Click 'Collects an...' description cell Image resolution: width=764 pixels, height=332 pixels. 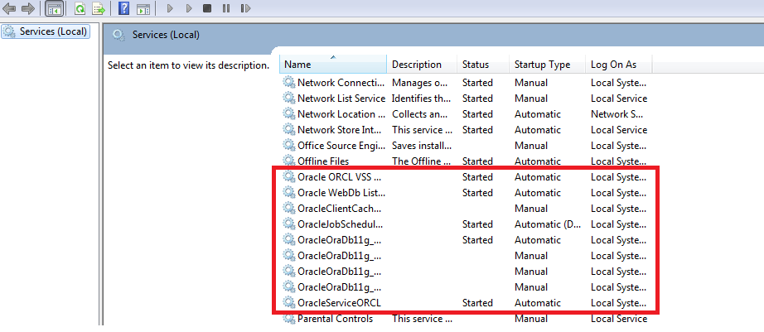[x=419, y=114]
